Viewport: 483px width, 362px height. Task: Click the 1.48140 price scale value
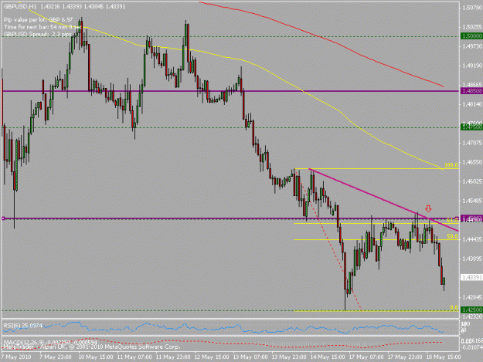472,104
